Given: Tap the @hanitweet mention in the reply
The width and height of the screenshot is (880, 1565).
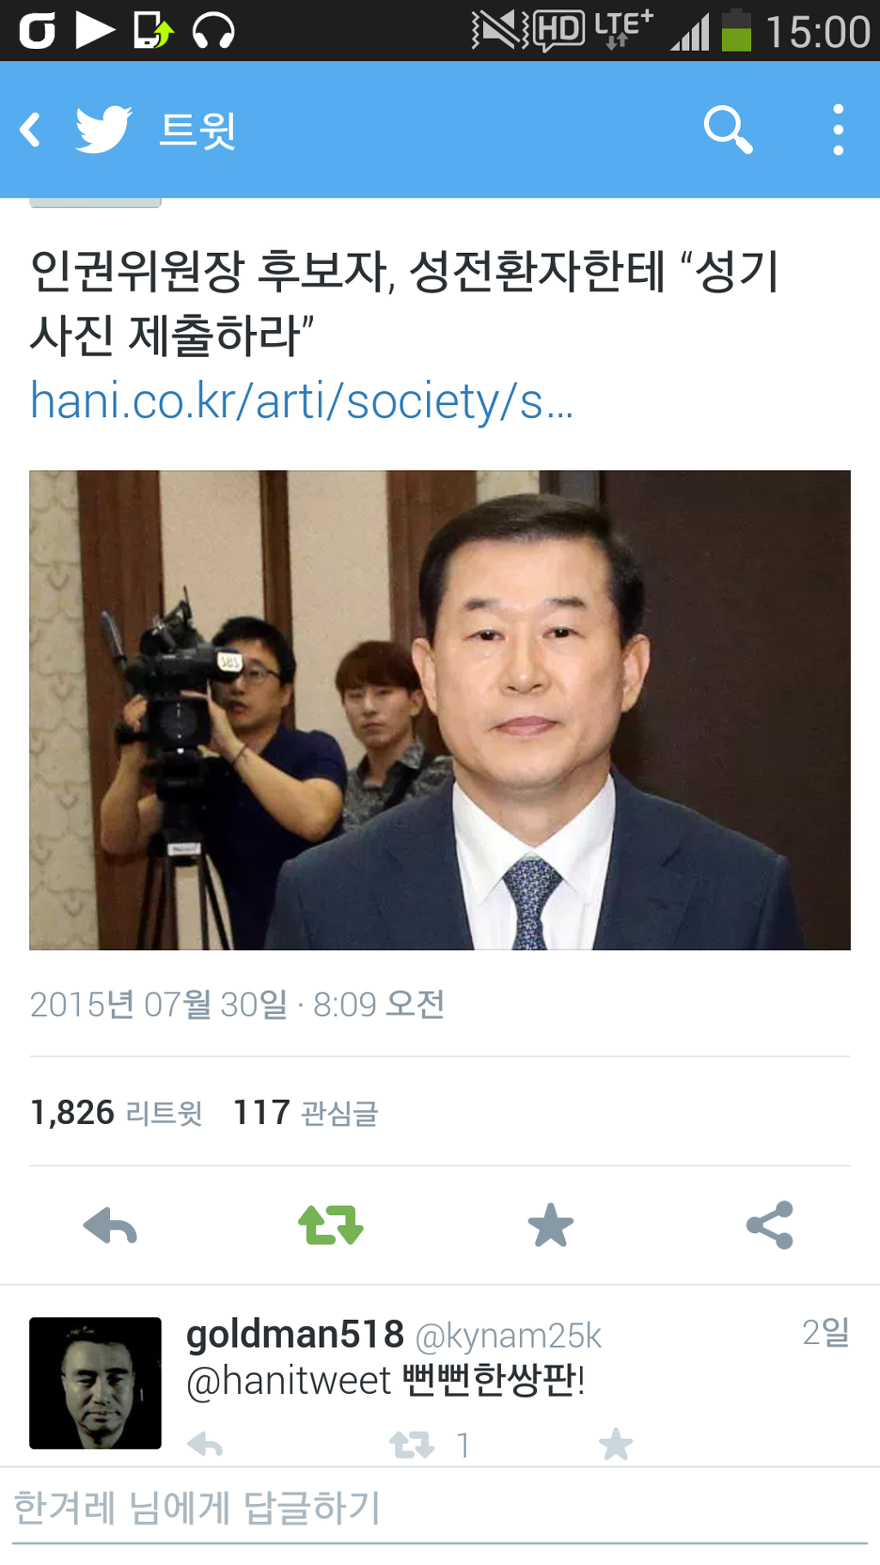Looking at the screenshot, I should [289, 1381].
